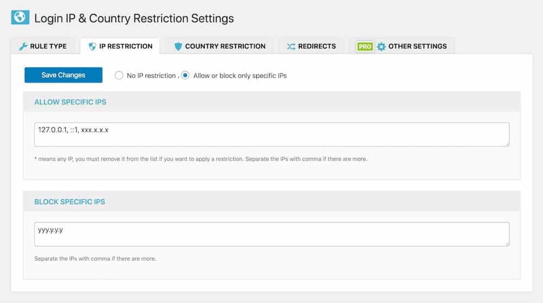Focus the Block Specific IPs text area
Screen dimensions: 543x303
(272, 234)
